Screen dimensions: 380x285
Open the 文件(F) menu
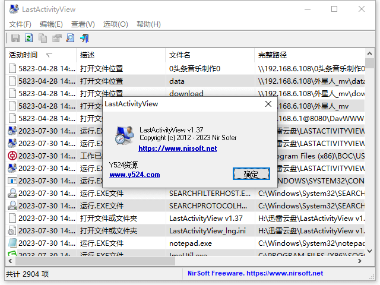(x=20, y=24)
